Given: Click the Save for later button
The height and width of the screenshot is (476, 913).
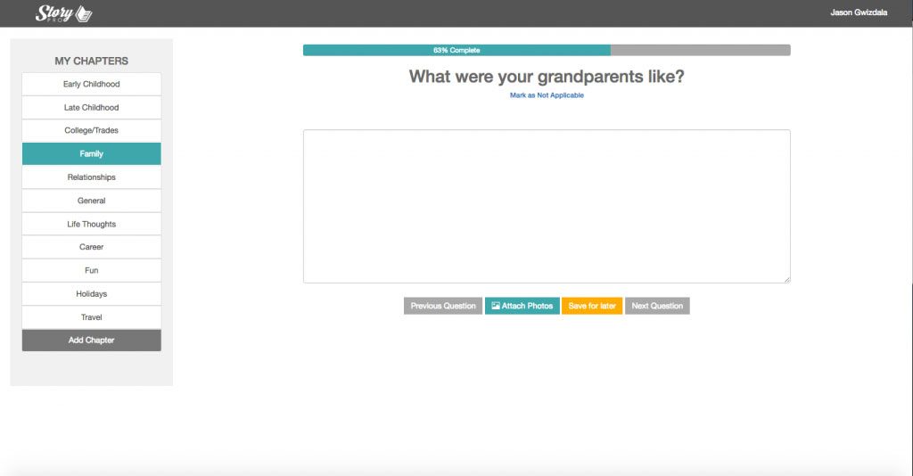Looking at the screenshot, I should click(x=592, y=306).
